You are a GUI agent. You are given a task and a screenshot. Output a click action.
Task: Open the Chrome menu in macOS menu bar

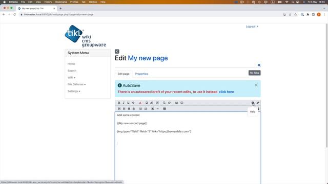[13, 2]
